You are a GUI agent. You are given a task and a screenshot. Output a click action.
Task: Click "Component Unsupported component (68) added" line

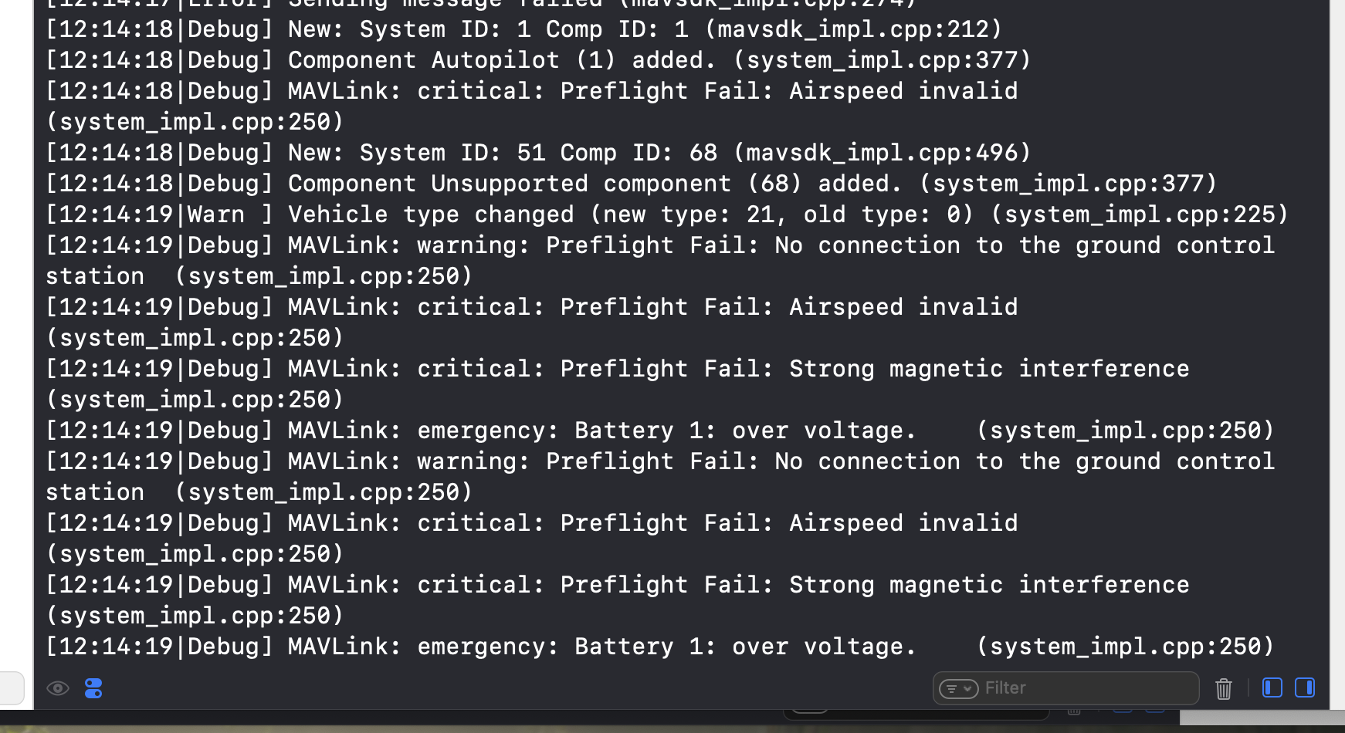click(x=631, y=184)
